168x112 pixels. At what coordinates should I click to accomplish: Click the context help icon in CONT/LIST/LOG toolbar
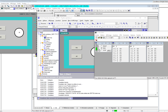coord(129,11)
